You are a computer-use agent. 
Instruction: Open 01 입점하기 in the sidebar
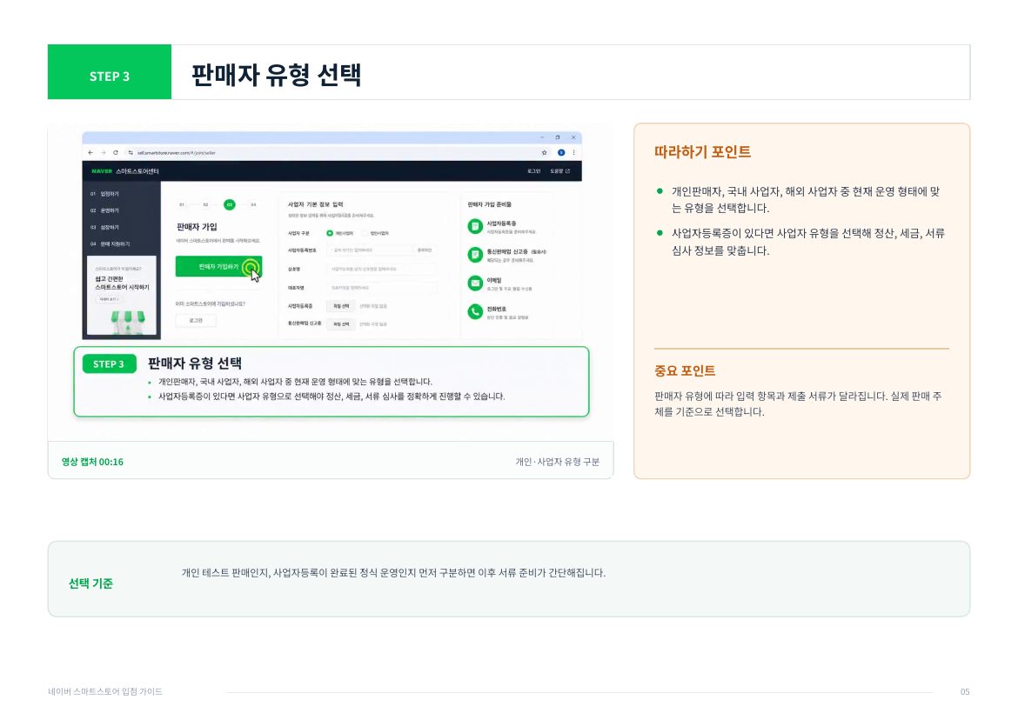pos(105,194)
